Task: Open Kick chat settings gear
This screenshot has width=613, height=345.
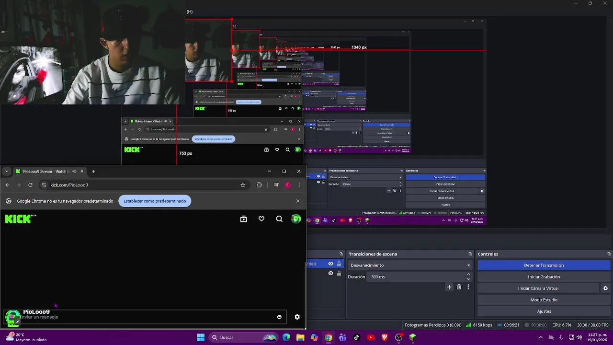Action: [x=297, y=317]
